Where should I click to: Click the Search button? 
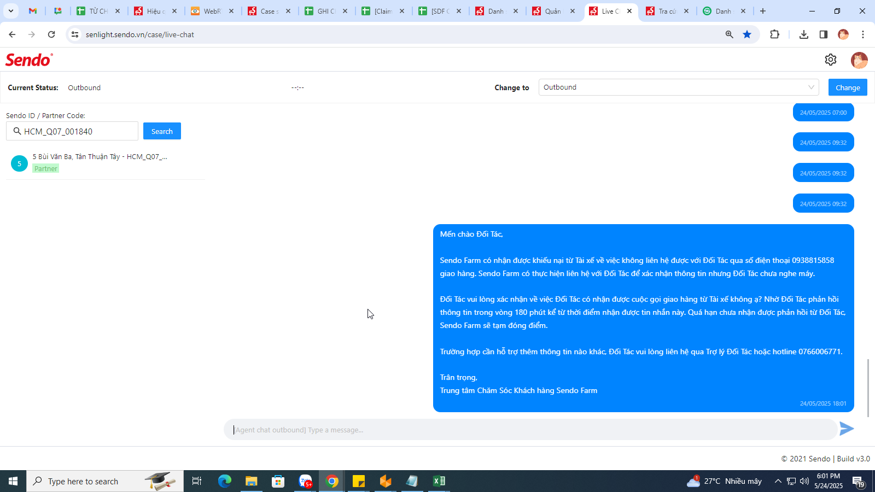pyautogui.click(x=162, y=131)
